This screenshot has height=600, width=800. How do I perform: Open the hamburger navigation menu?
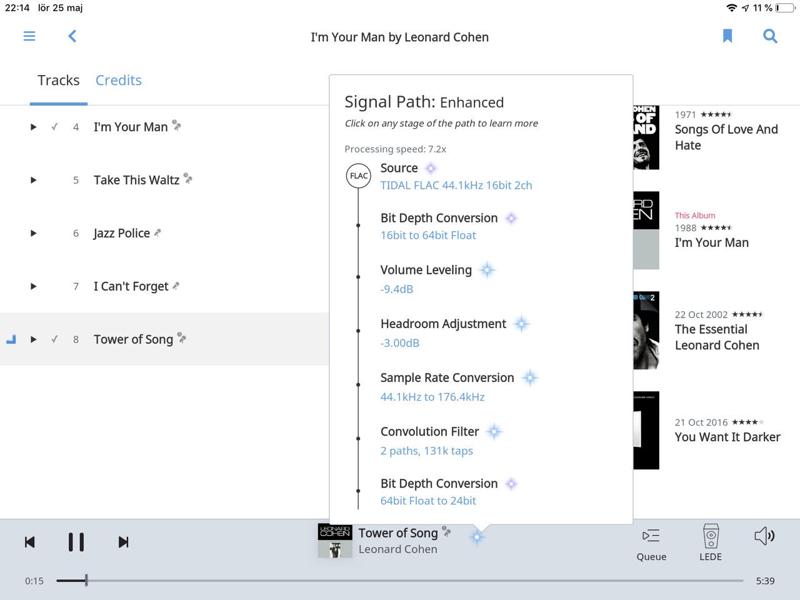(29, 36)
